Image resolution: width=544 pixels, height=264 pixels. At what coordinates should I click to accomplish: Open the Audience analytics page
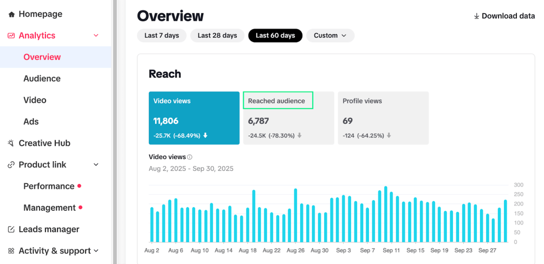click(42, 78)
